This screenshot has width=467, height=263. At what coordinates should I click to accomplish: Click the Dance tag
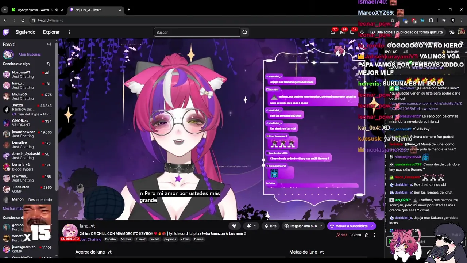pyautogui.click(x=199, y=239)
